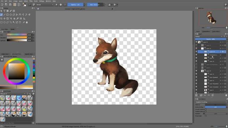The height and width of the screenshot is (128, 228).
Task: Adjust the brush Size slider in toolbar
Action: (x=95, y=5)
